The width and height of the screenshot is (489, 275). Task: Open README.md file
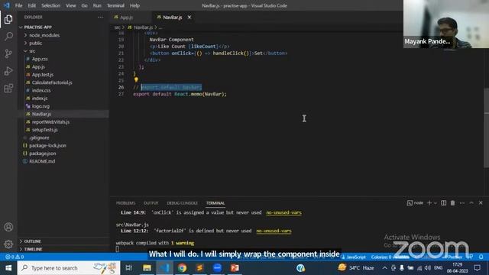(42, 161)
